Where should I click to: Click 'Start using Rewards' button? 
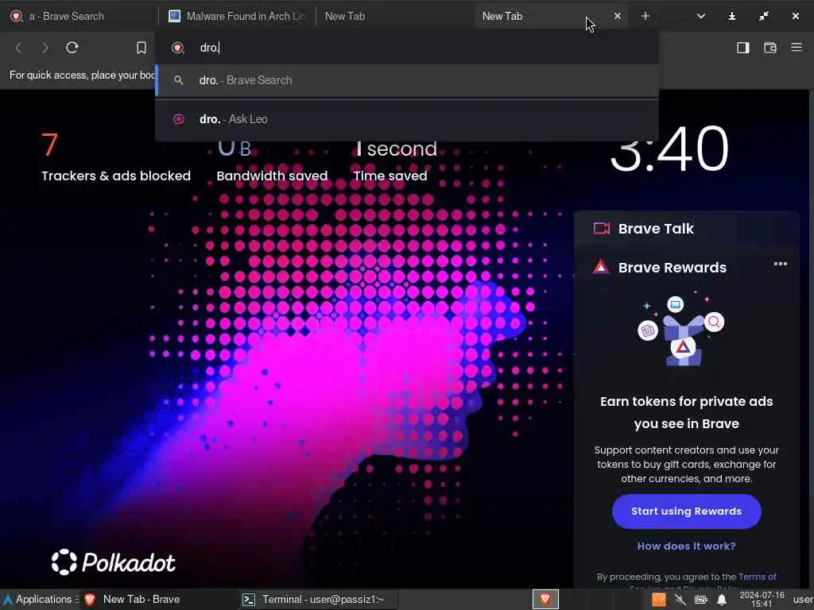click(x=686, y=512)
